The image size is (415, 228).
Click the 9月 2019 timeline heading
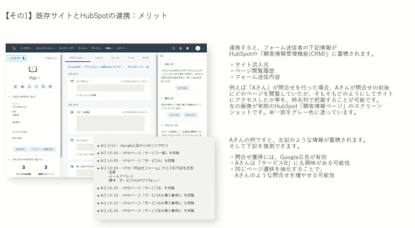[73, 74]
